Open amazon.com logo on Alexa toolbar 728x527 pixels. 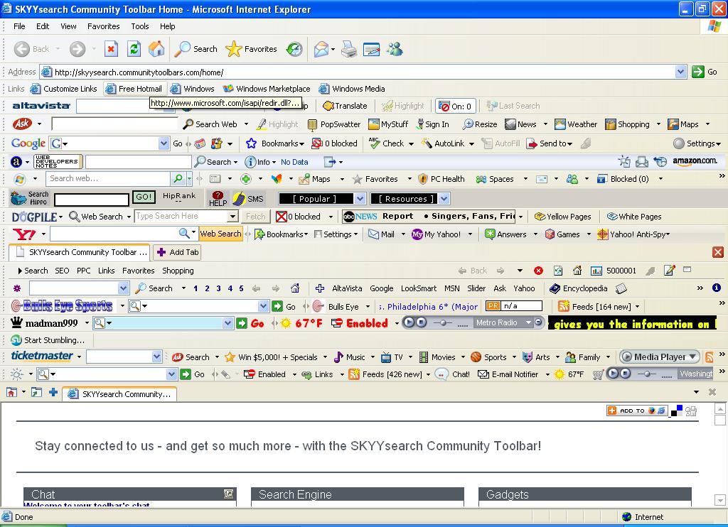pos(695,161)
